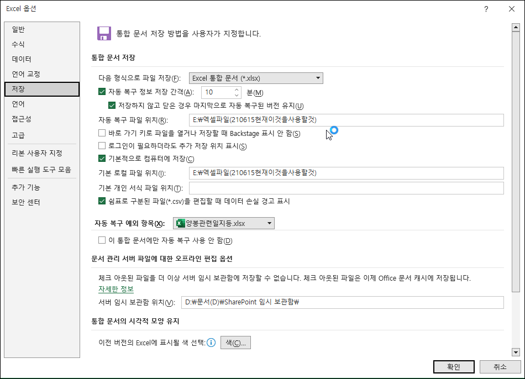Enable Backstage 표시 안 함 checkbox
The width and height of the screenshot is (525, 379).
102,133
